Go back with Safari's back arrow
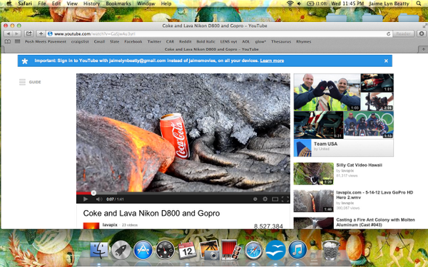428x267 pixels. (8, 33)
